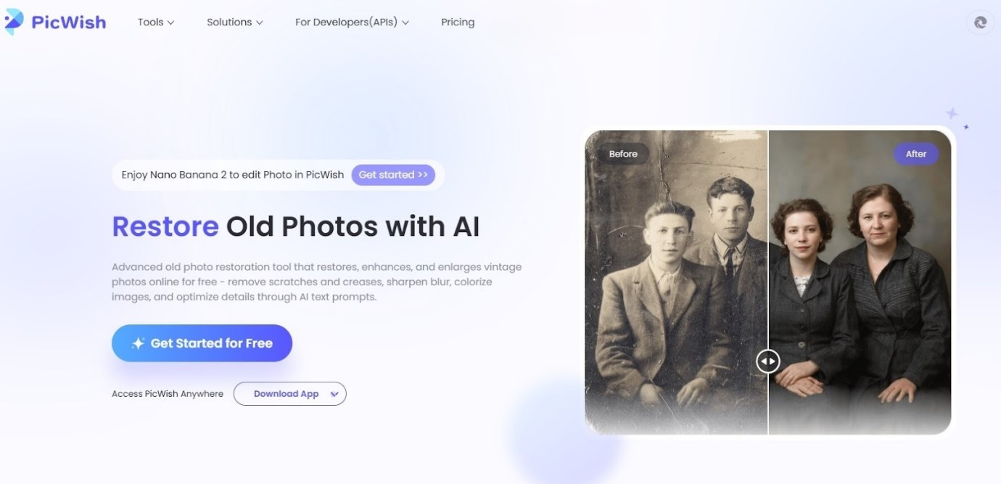Open the Solutions menu

click(x=235, y=22)
